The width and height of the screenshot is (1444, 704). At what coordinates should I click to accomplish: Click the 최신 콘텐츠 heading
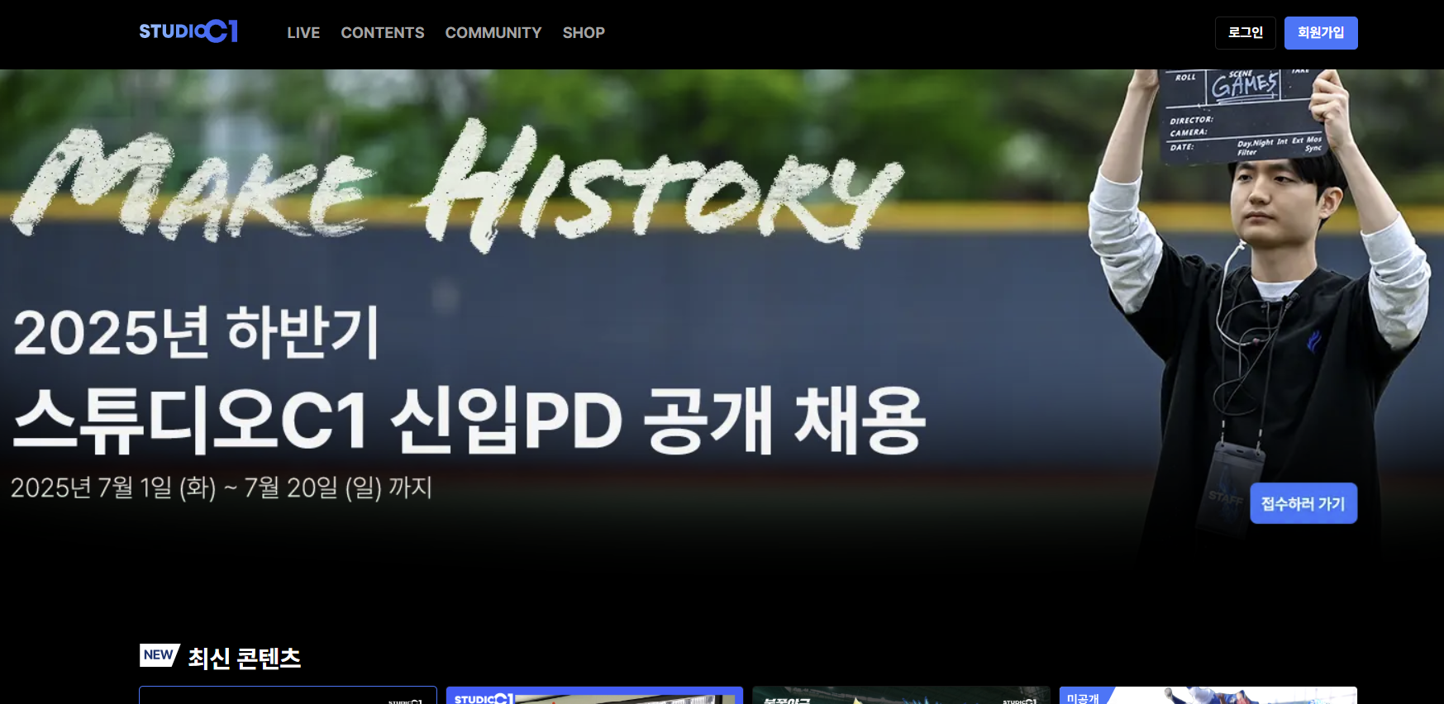[x=245, y=658]
